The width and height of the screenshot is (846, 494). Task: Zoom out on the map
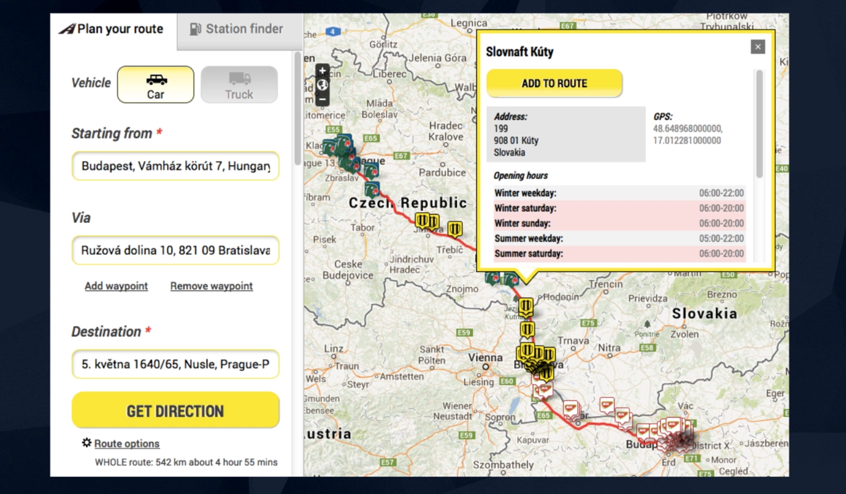point(322,99)
